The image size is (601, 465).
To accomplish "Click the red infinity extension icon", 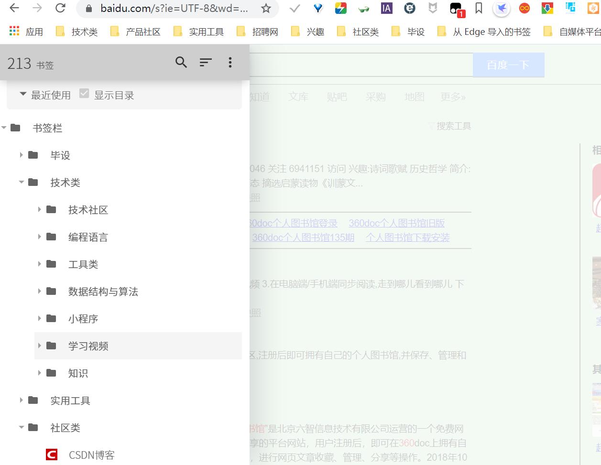I will point(524,8).
